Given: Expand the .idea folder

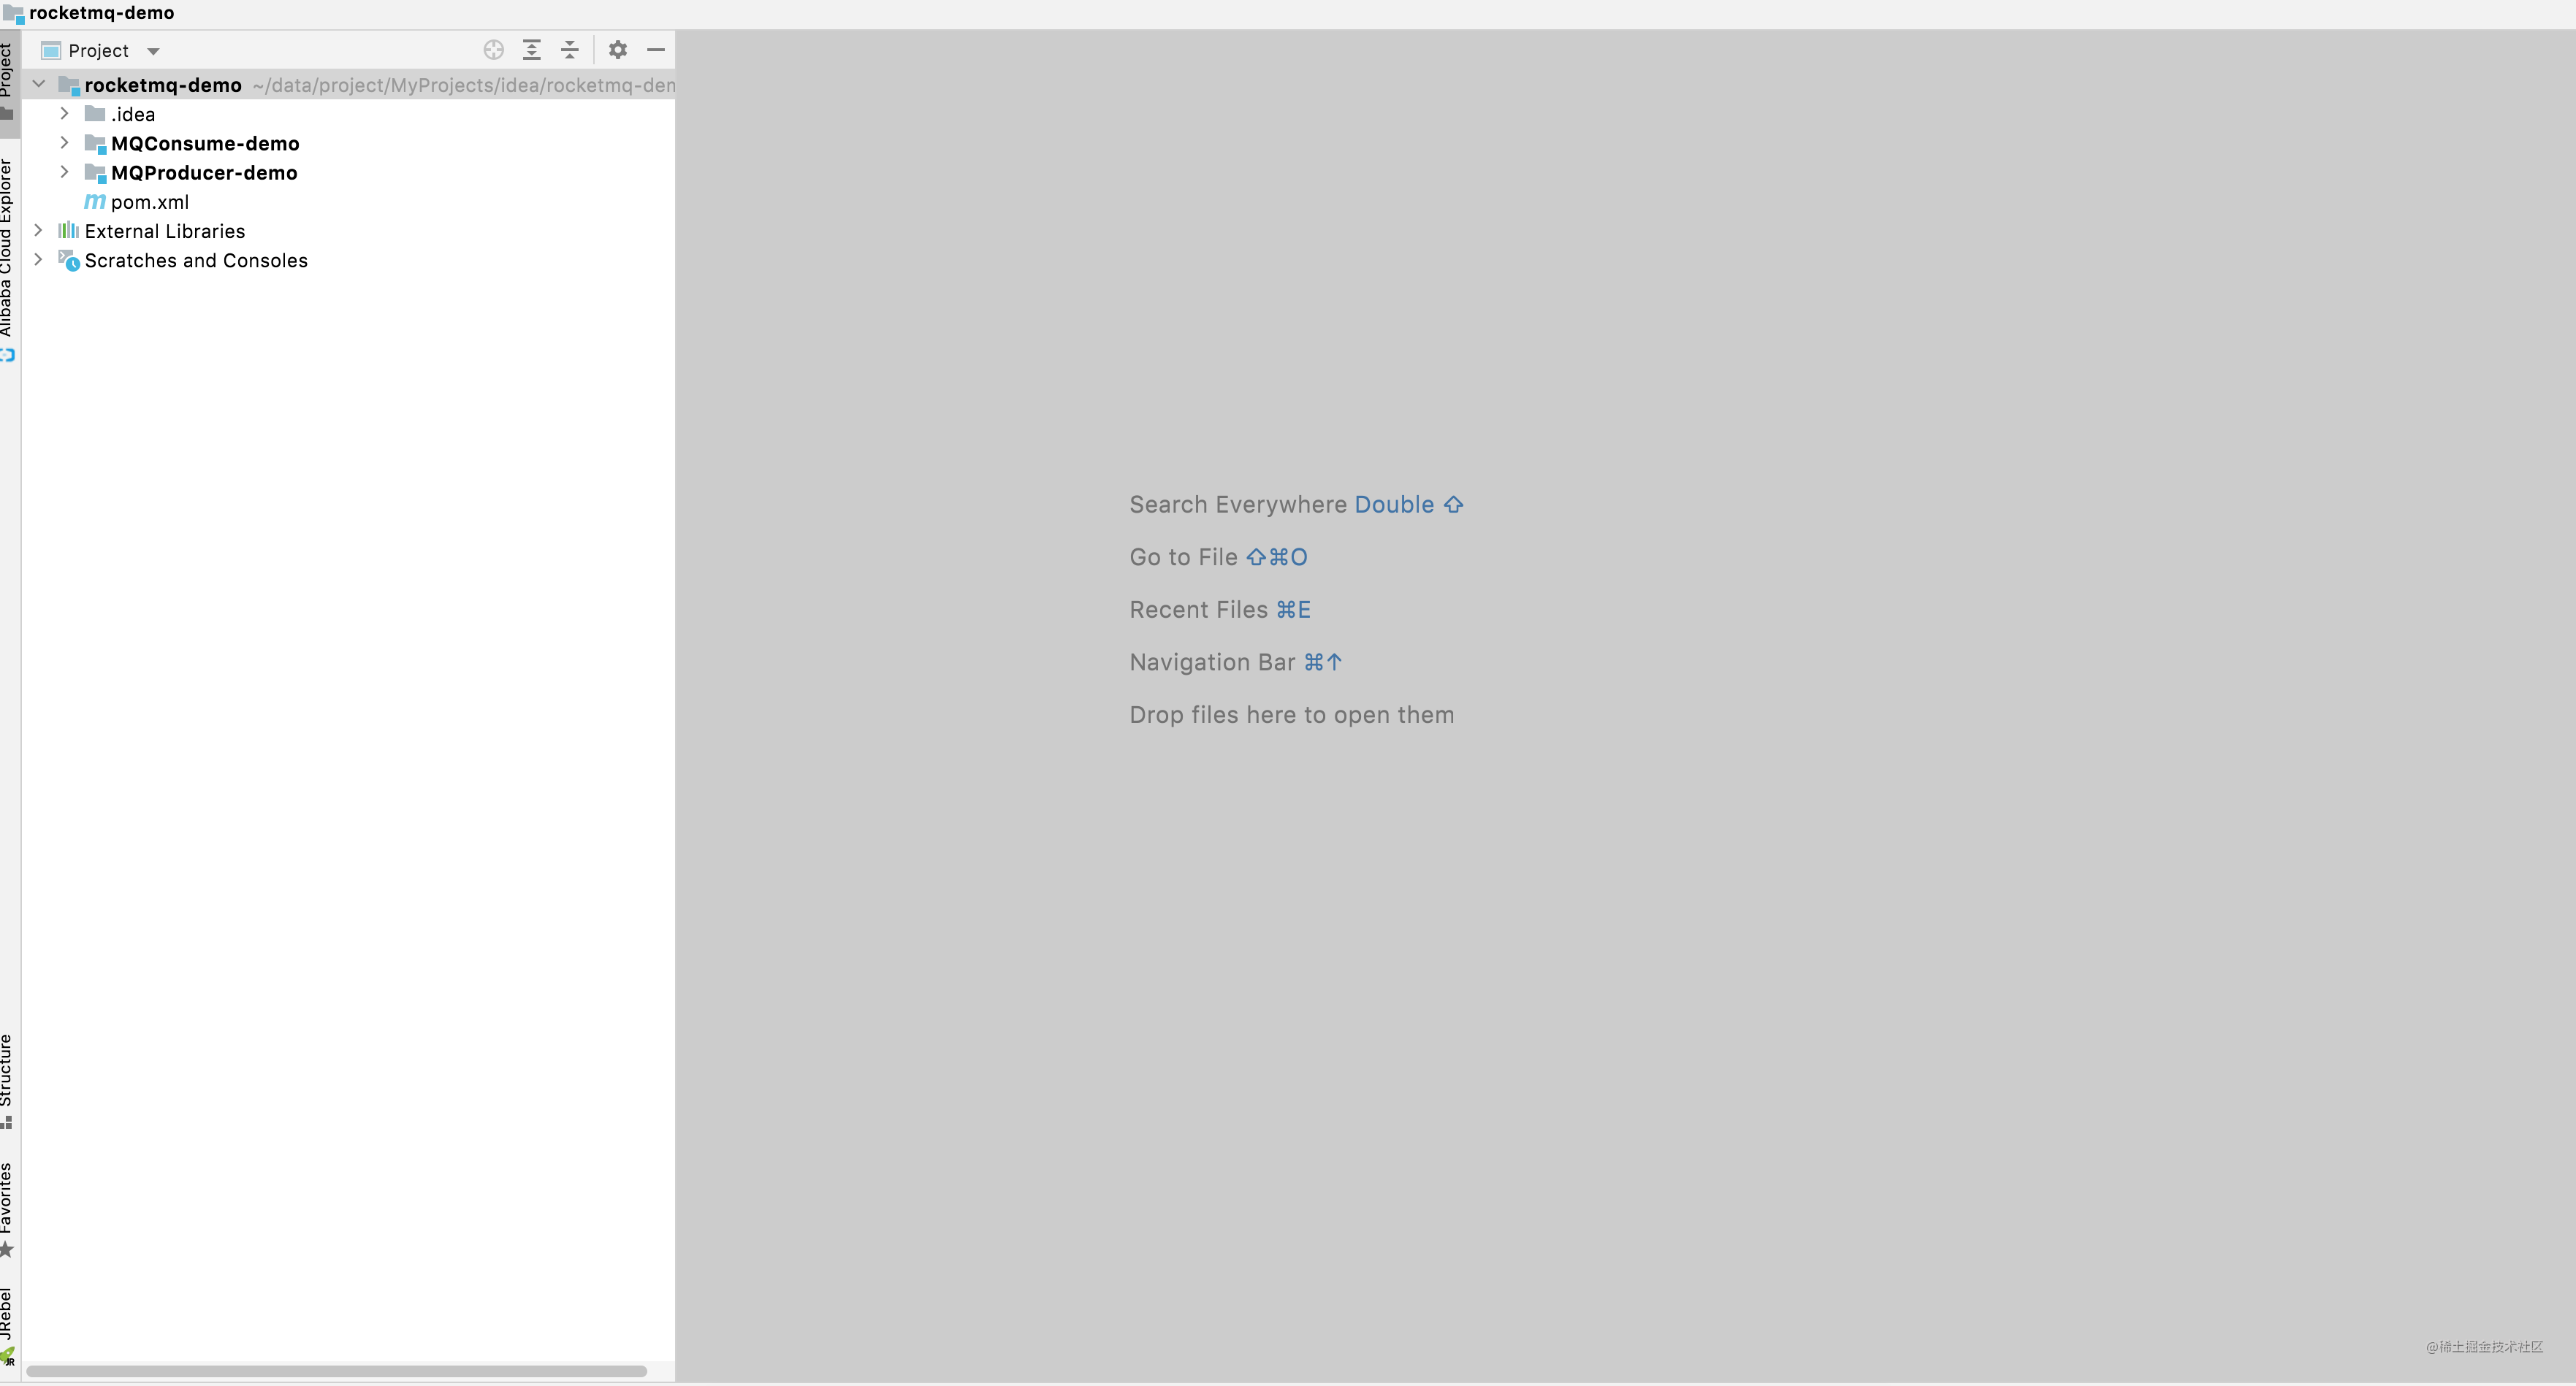Looking at the screenshot, I should coord(65,114).
